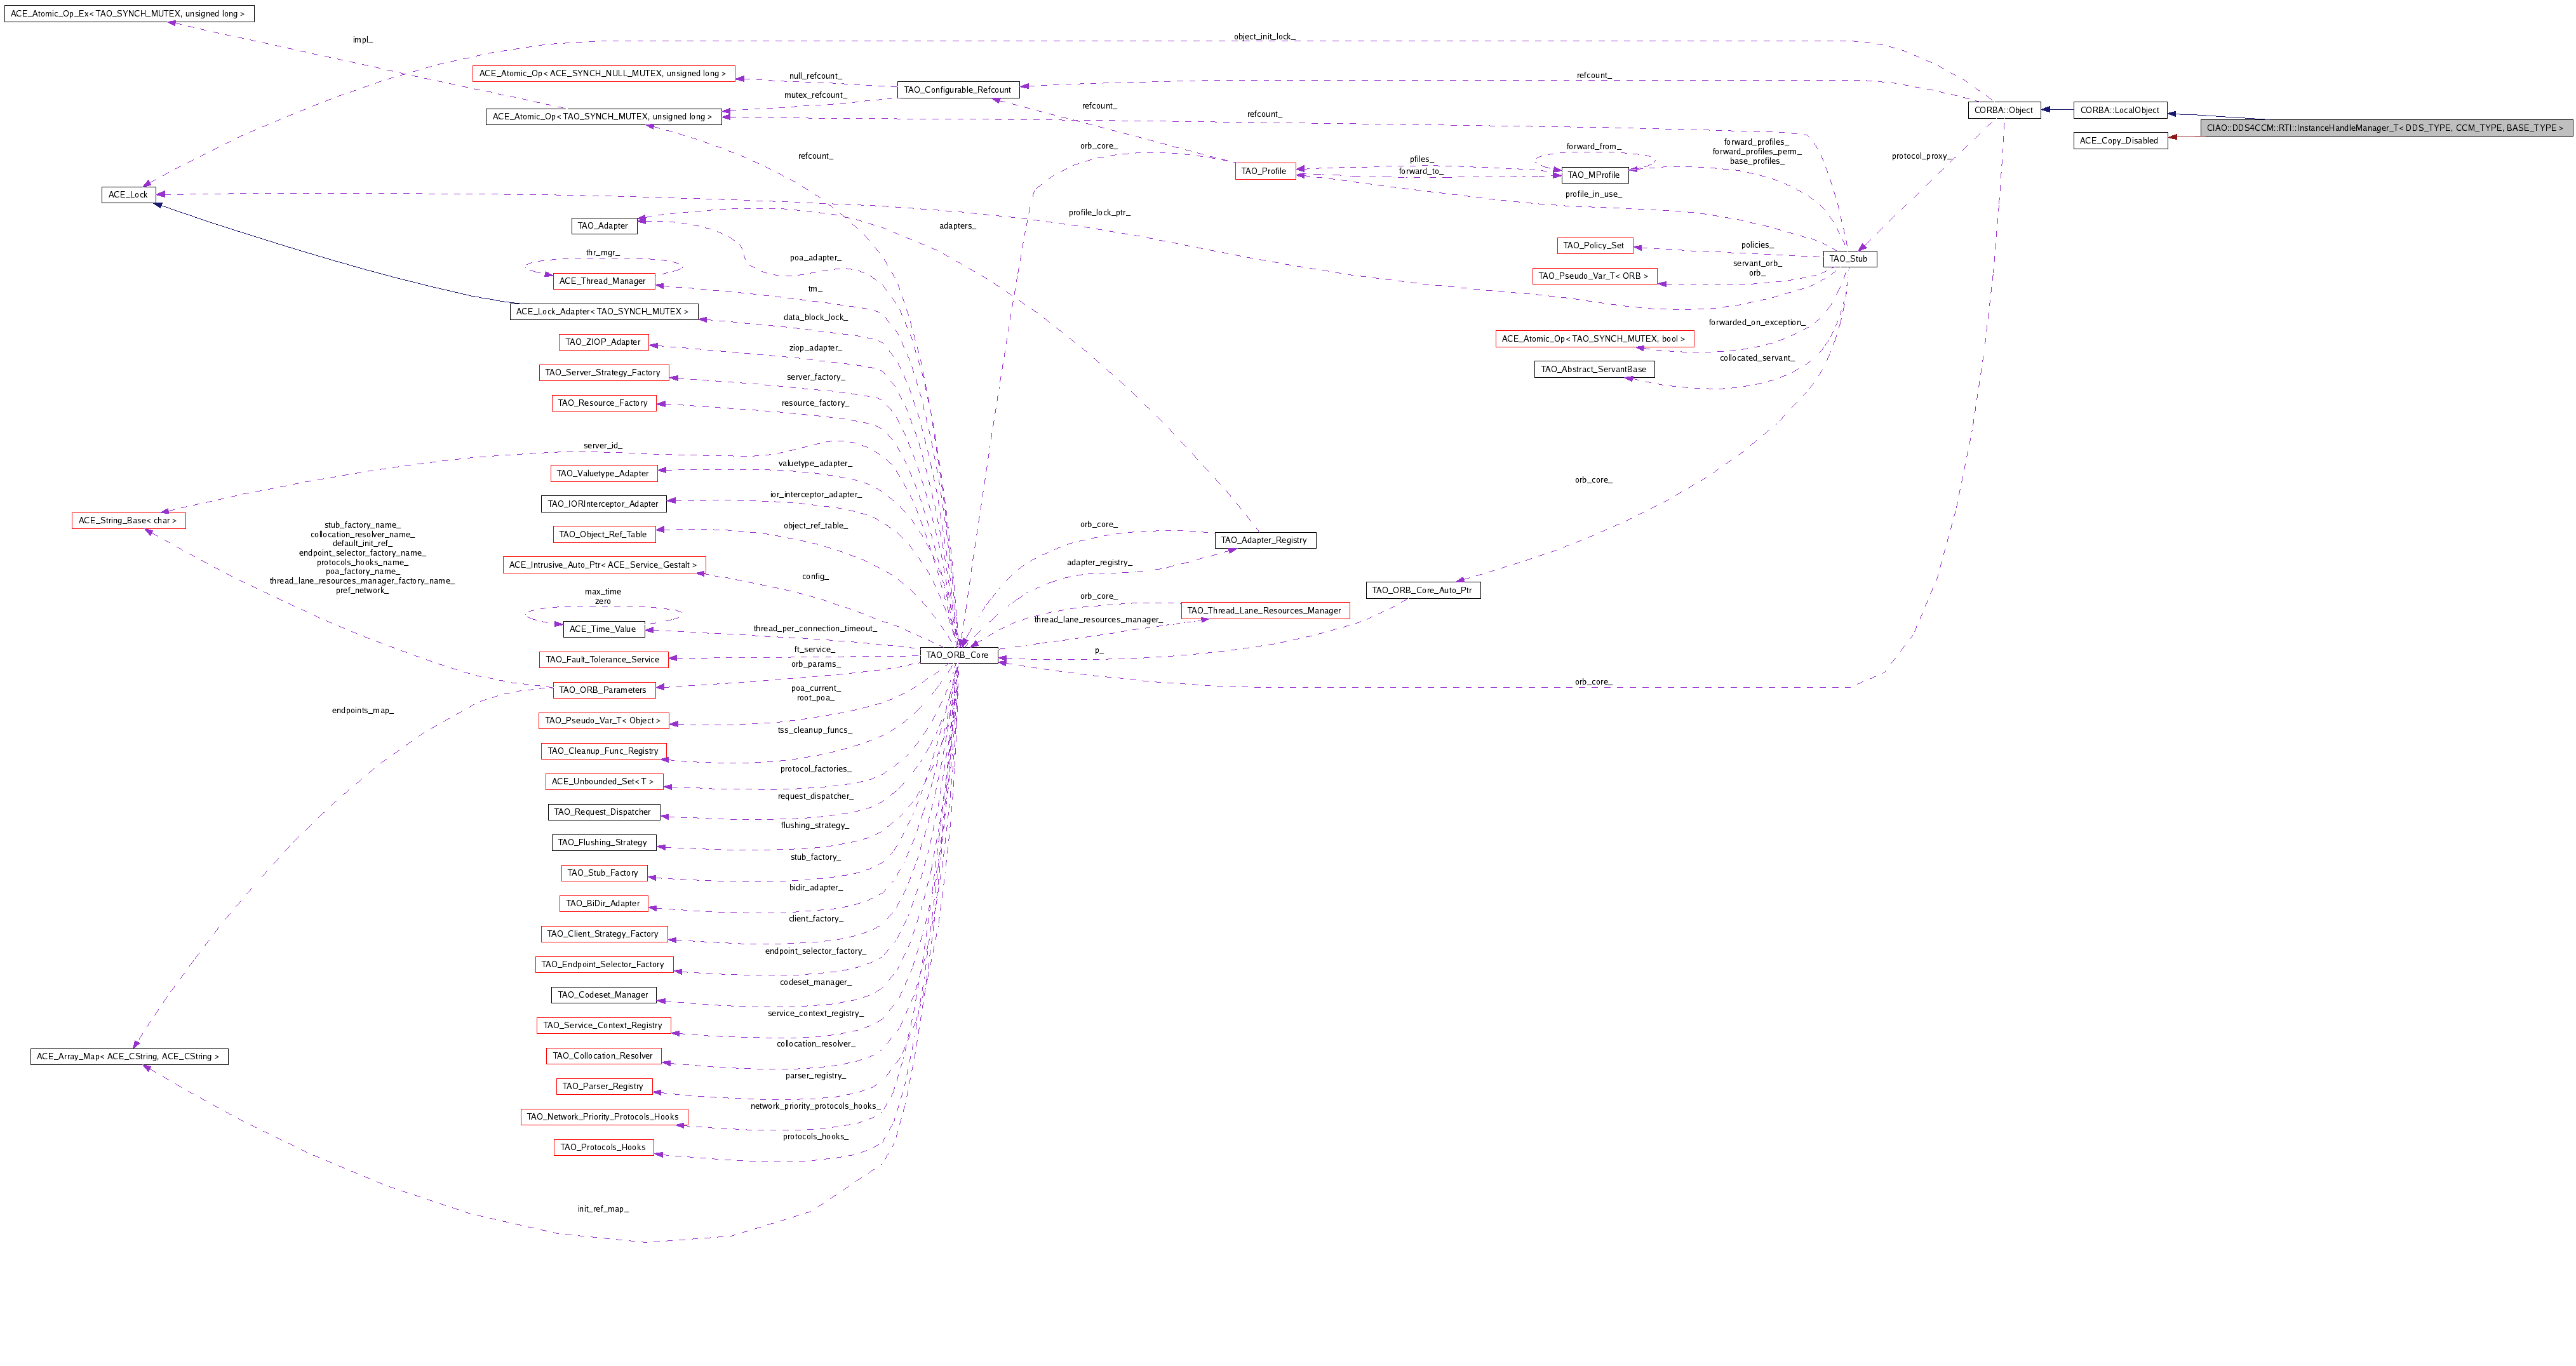Viewport: 2576px width, 1366px height.
Task: Open the CORBA::LocalObject node
Action: click(2119, 110)
